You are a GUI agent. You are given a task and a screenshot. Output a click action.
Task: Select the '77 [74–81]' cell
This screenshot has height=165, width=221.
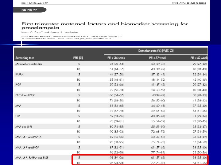pos(158,152)
